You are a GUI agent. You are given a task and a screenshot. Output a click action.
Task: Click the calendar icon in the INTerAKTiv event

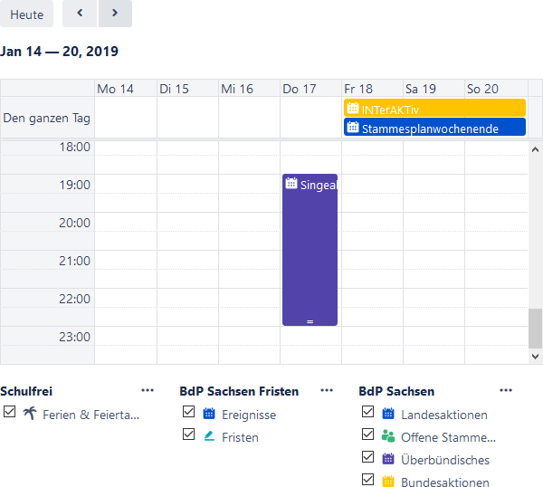coord(353,108)
